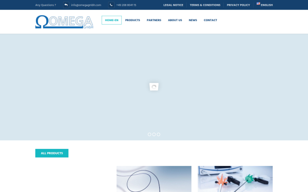Viewport: 308px width, 192px height.
Task: Select the third slider pagination dot
Action: pyautogui.click(x=159, y=134)
